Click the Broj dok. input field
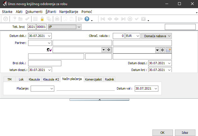Viewport: 198px width, 136px height. [x=44, y=63]
